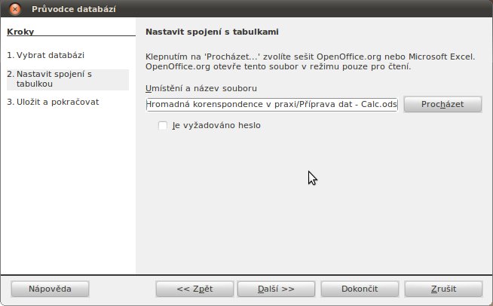Click the Umístění a název souboru label
The image size is (493, 306).
pyautogui.click(x=201, y=88)
